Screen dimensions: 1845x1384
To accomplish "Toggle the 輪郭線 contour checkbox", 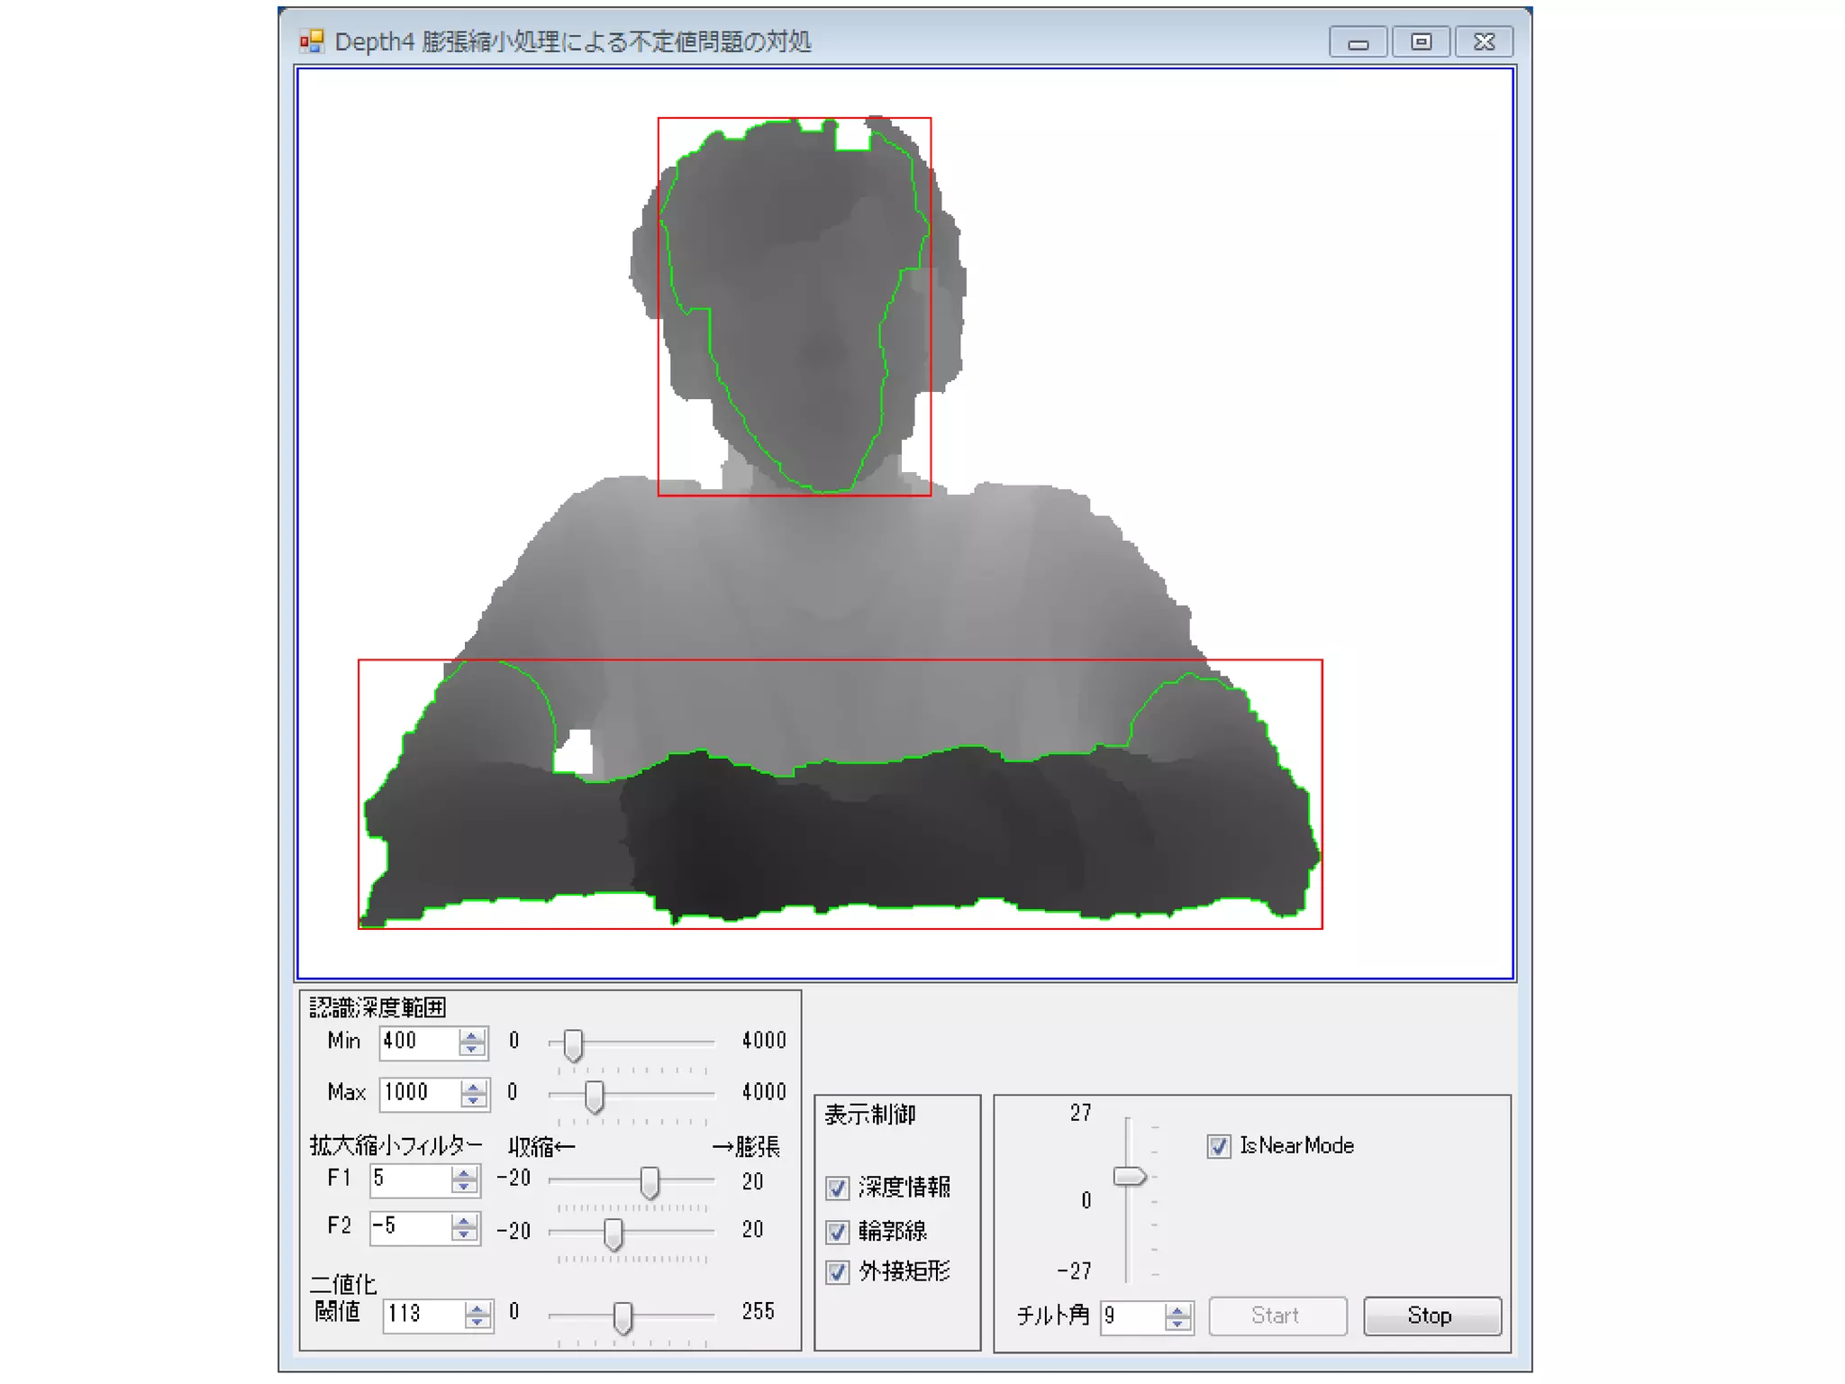I will click(838, 1231).
